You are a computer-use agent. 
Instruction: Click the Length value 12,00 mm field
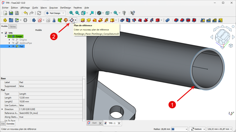tap(50, 97)
